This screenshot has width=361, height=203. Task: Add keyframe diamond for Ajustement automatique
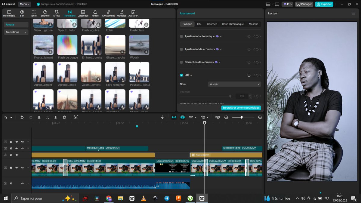pos(257,36)
